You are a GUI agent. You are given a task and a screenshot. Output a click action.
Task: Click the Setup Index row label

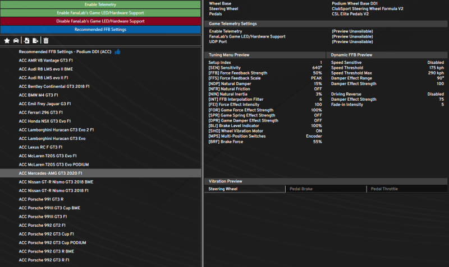(219, 63)
